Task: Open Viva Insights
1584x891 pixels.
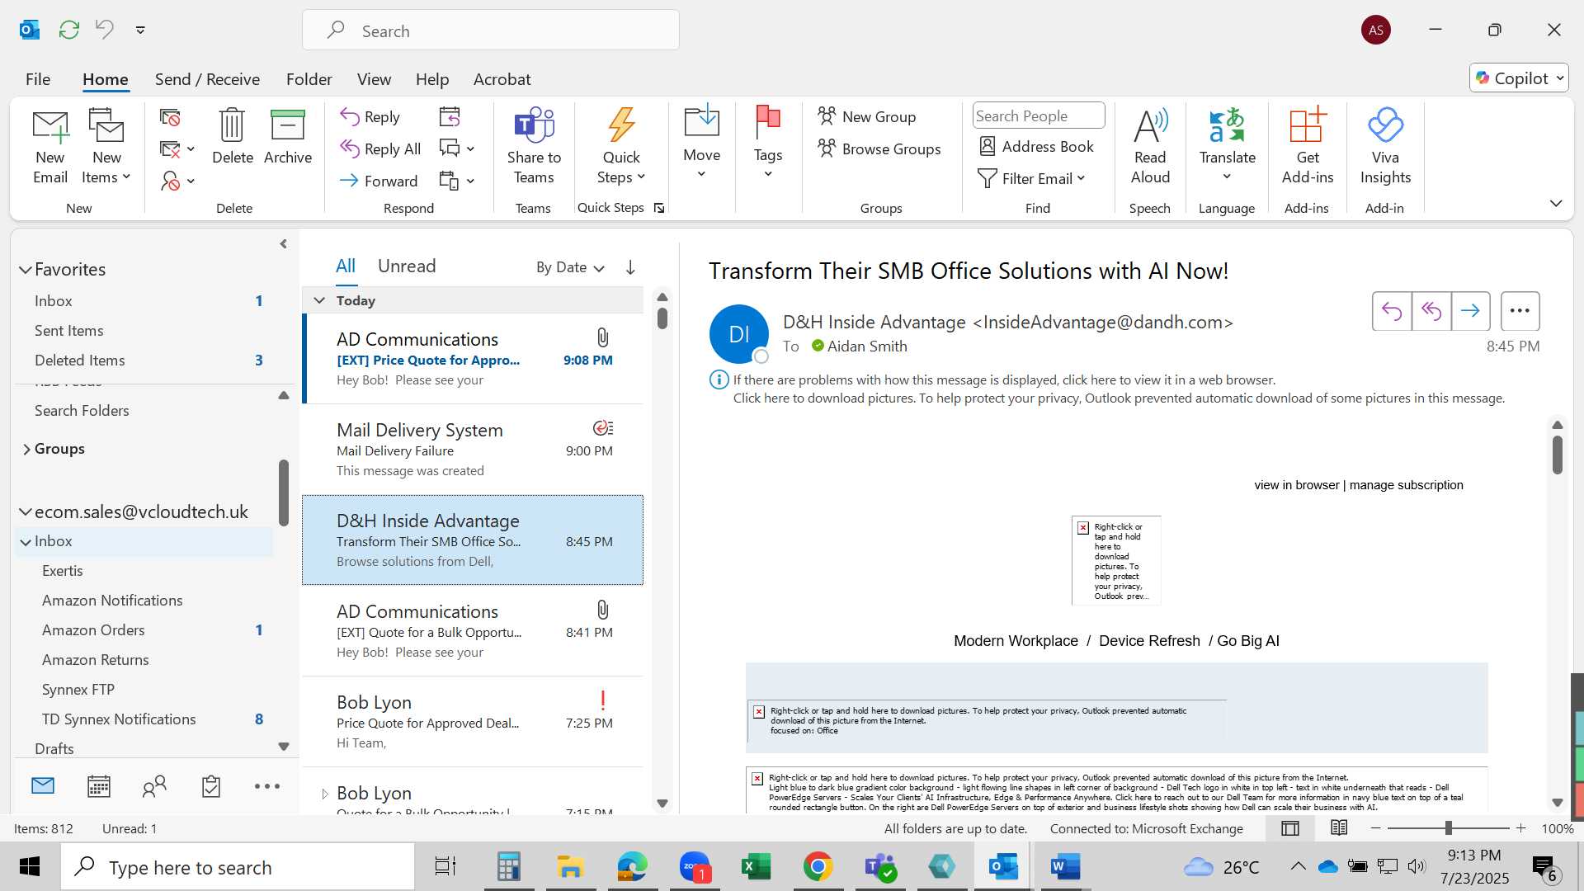Action: 1385,147
